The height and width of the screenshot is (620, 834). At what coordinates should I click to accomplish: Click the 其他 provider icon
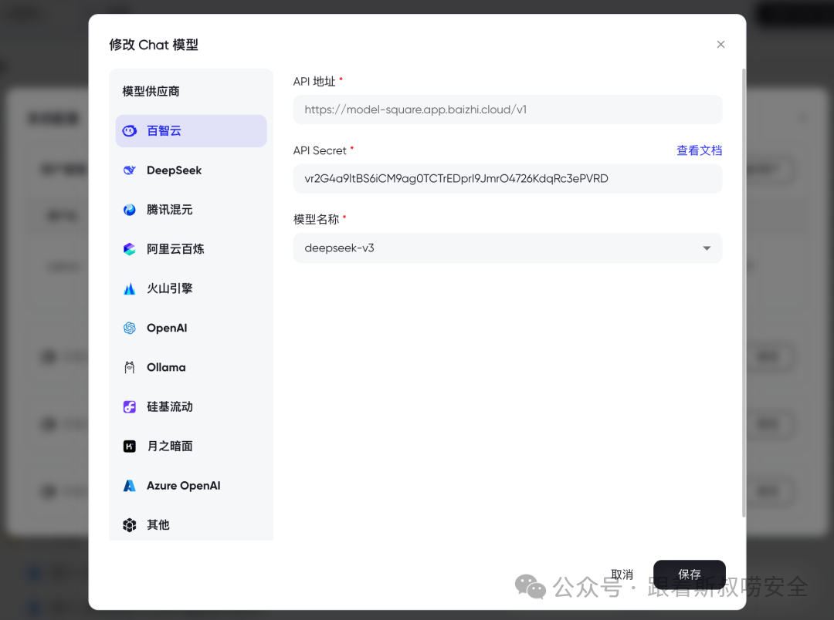point(129,525)
